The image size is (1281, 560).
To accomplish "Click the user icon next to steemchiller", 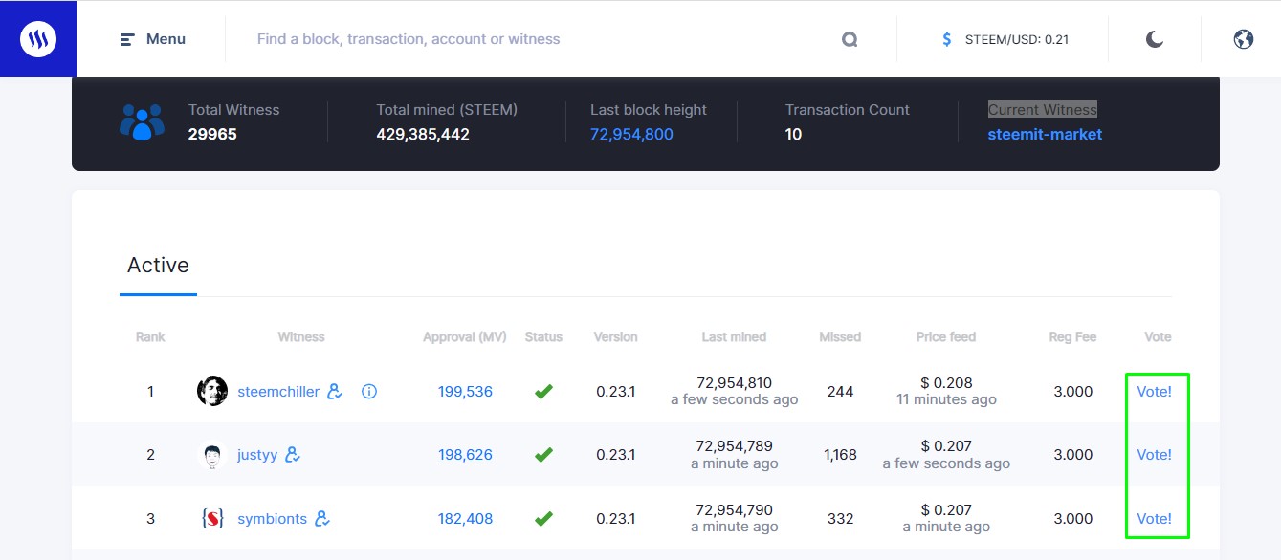I will [335, 391].
